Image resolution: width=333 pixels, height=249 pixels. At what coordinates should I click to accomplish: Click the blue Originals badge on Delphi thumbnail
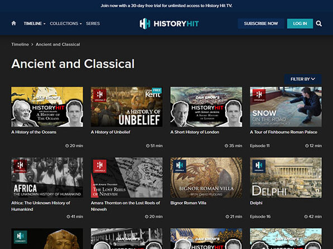pyautogui.click(x=259, y=166)
